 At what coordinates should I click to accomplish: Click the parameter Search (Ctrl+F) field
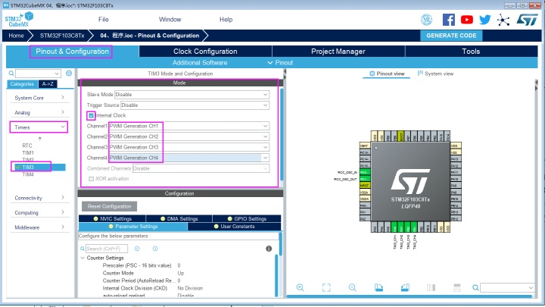click(x=107, y=249)
